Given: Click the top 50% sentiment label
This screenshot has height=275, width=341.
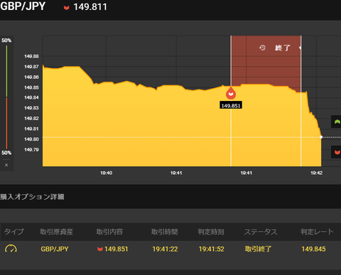Looking at the screenshot, I should coord(6,41).
